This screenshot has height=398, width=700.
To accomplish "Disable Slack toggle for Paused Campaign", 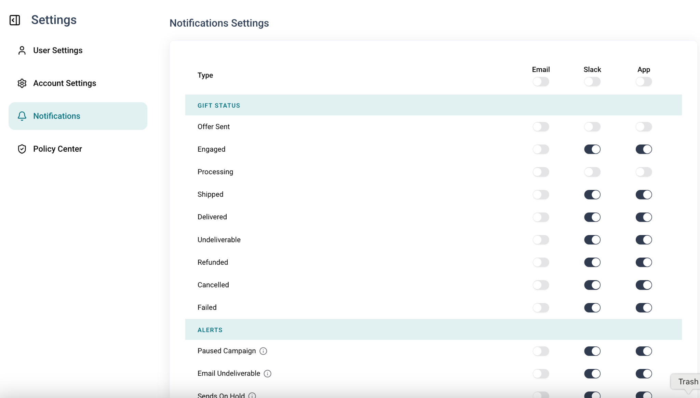I will 592,351.
